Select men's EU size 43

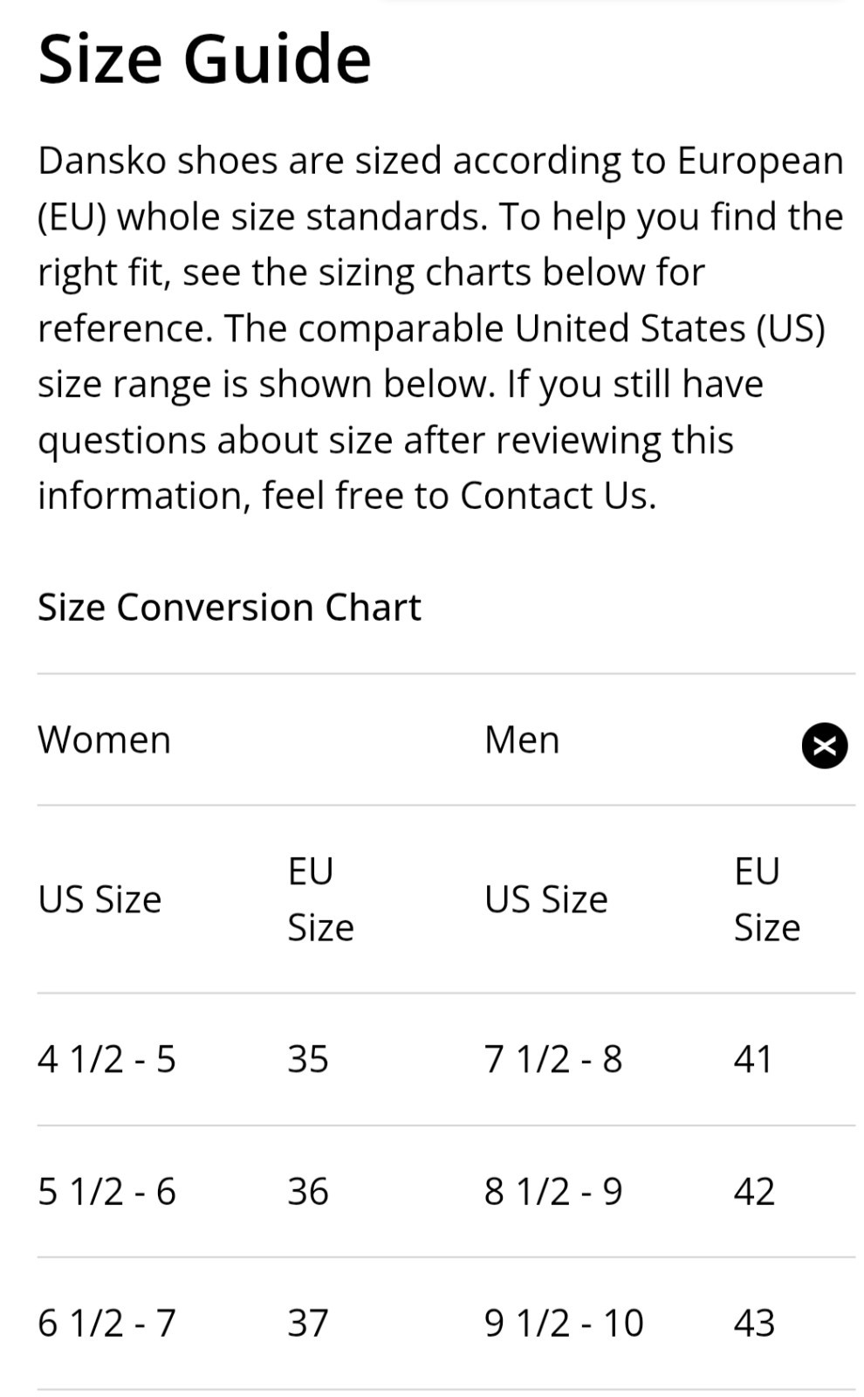point(754,1324)
